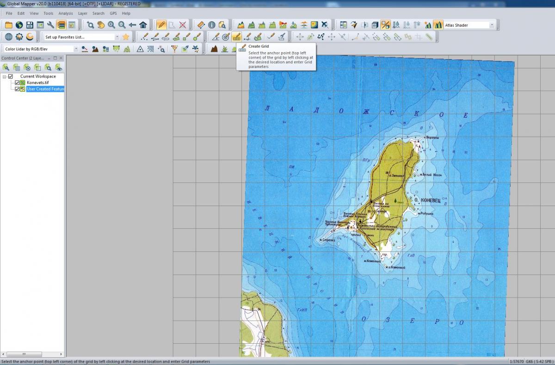Toggle the User Created Features checkbox
Image resolution: width=555 pixels, height=365 pixels.
click(x=18, y=89)
